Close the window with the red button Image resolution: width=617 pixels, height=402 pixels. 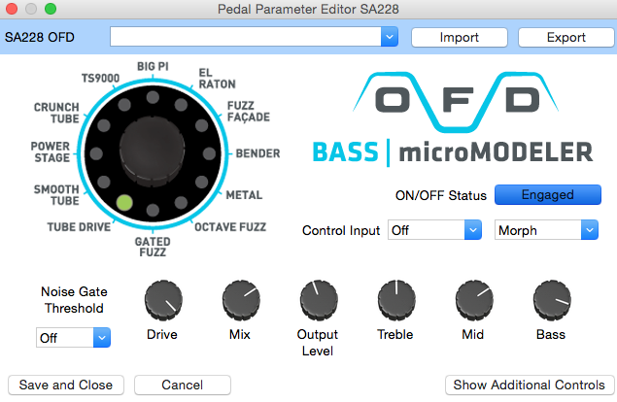coord(12,9)
